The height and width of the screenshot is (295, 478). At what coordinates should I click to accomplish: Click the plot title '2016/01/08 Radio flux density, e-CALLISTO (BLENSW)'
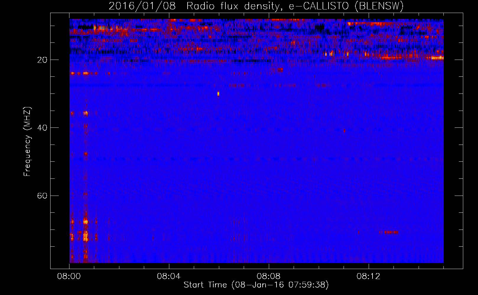pos(256,6)
